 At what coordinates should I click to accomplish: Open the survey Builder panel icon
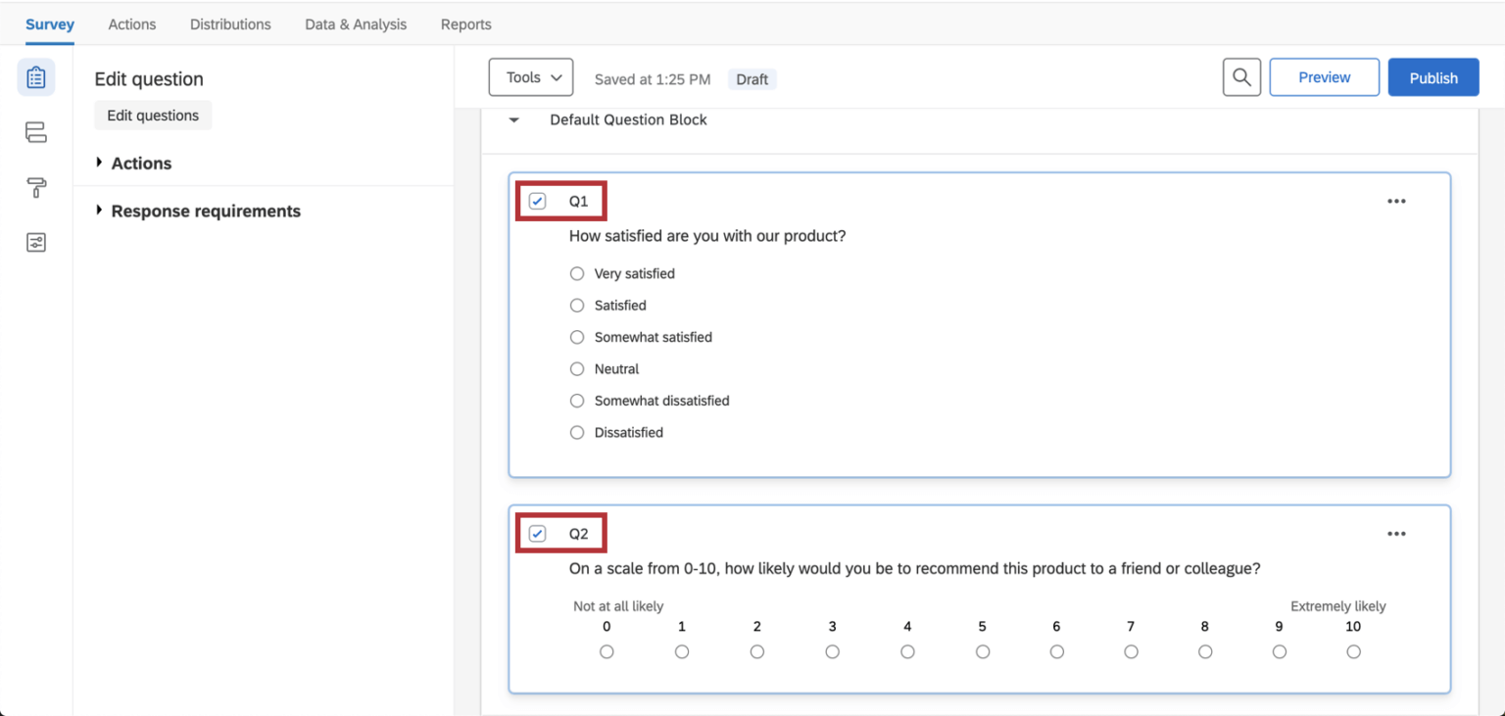coord(35,76)
